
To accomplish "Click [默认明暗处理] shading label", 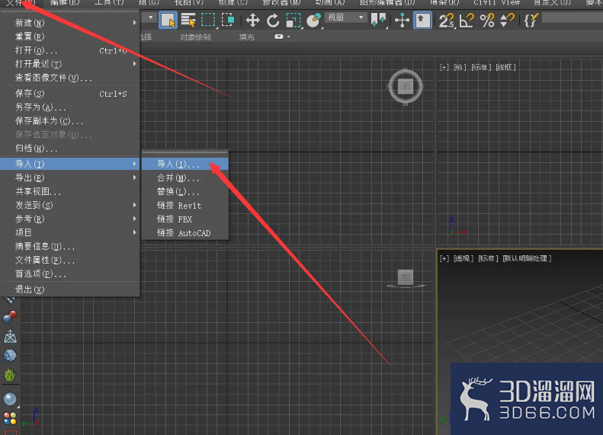I will click(527, 258).
